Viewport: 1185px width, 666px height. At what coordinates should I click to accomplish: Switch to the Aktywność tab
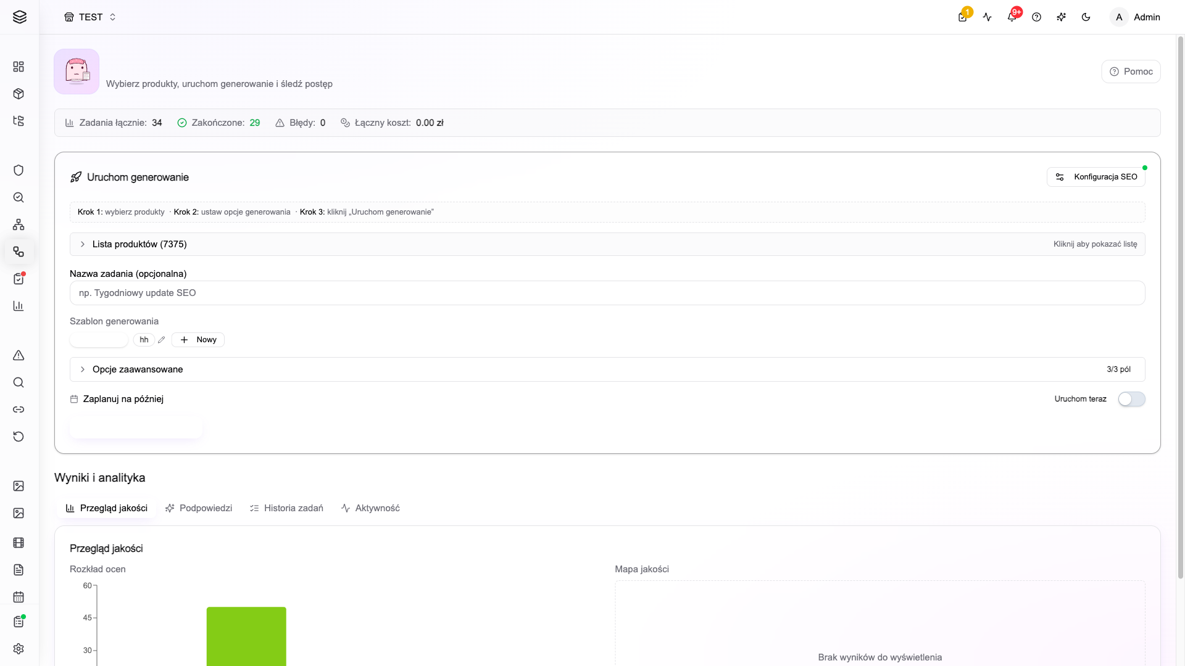pos(370,508)
